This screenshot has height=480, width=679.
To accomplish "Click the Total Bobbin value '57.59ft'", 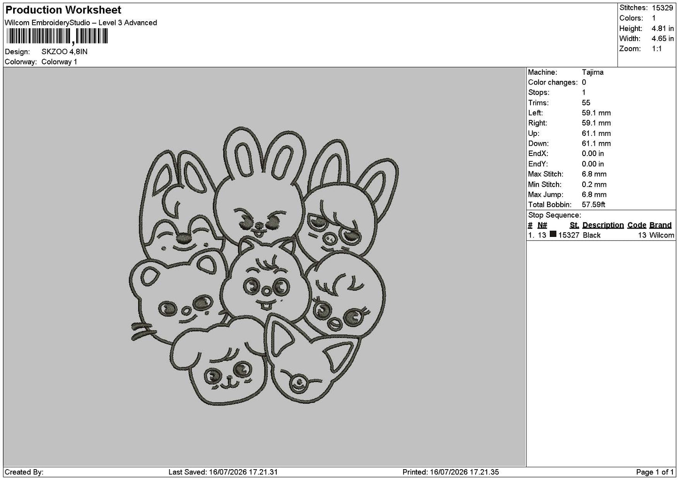I will pos(593,205).
